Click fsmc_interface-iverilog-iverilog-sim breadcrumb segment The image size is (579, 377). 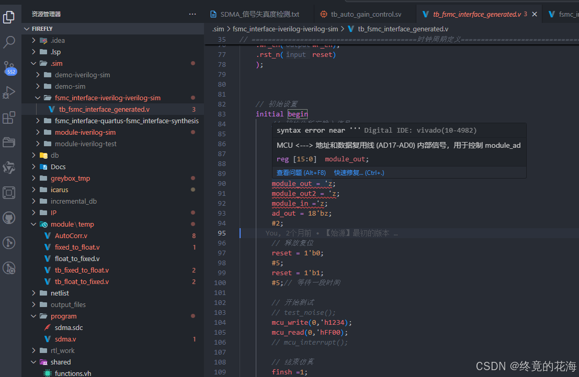coord(285,29)
